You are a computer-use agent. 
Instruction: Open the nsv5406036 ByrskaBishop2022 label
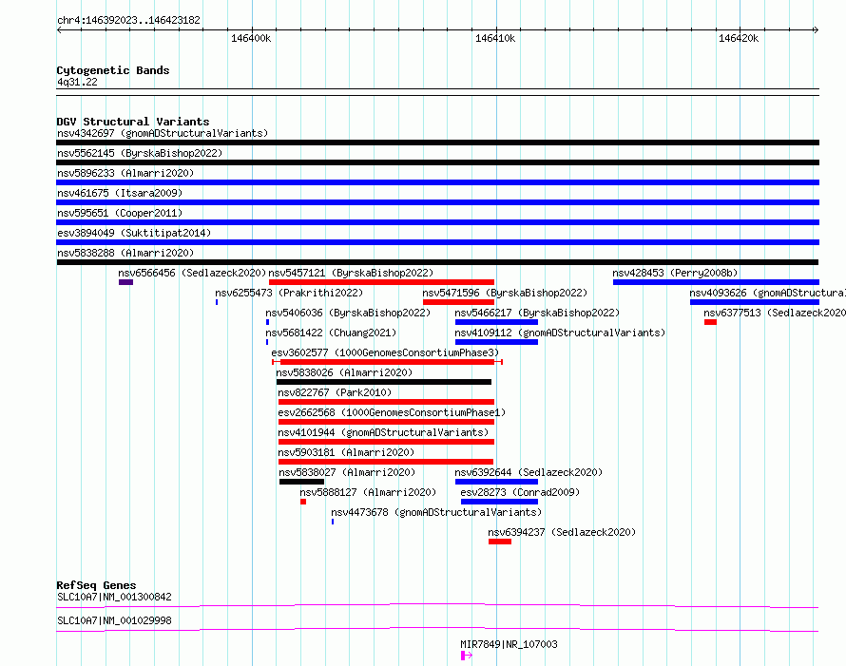(348, 313)
